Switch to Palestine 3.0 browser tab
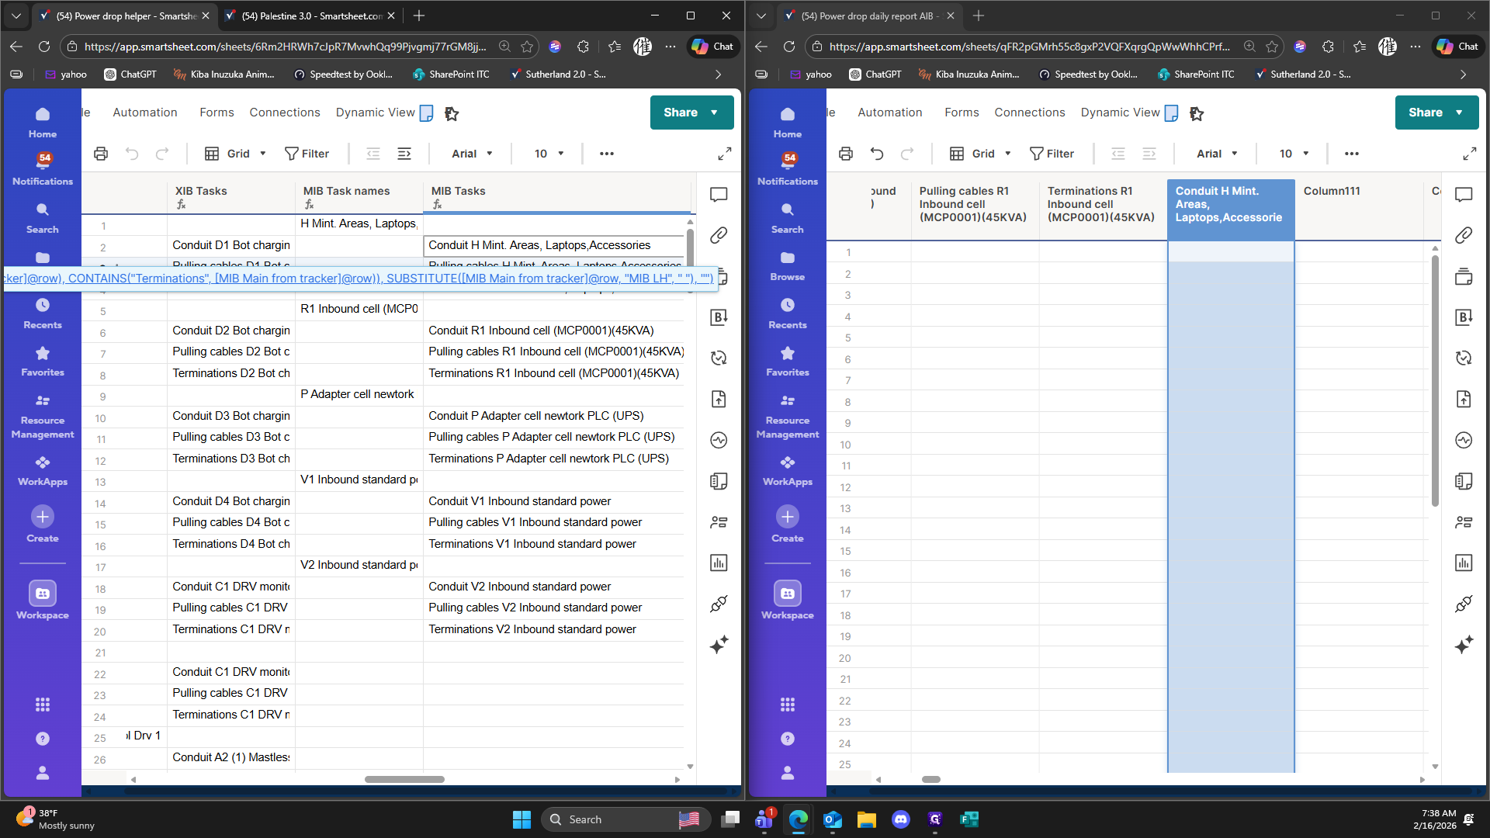Image resolution: width=1490 pixels, height=838 pixels. pos(310,16)
